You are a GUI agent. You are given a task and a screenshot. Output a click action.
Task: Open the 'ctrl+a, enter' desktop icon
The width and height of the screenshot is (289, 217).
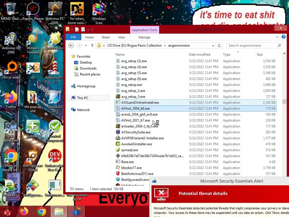coord(11,70)
